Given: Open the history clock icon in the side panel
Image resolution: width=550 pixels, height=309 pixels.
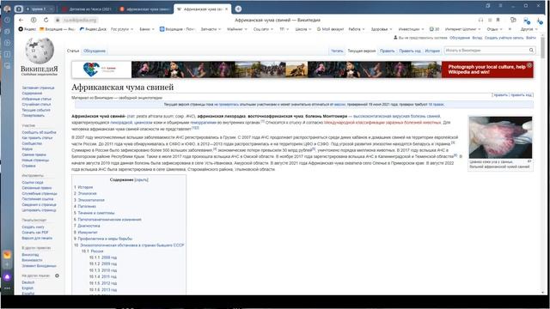Looking at the screenshot, I should (x=7, y=20).
